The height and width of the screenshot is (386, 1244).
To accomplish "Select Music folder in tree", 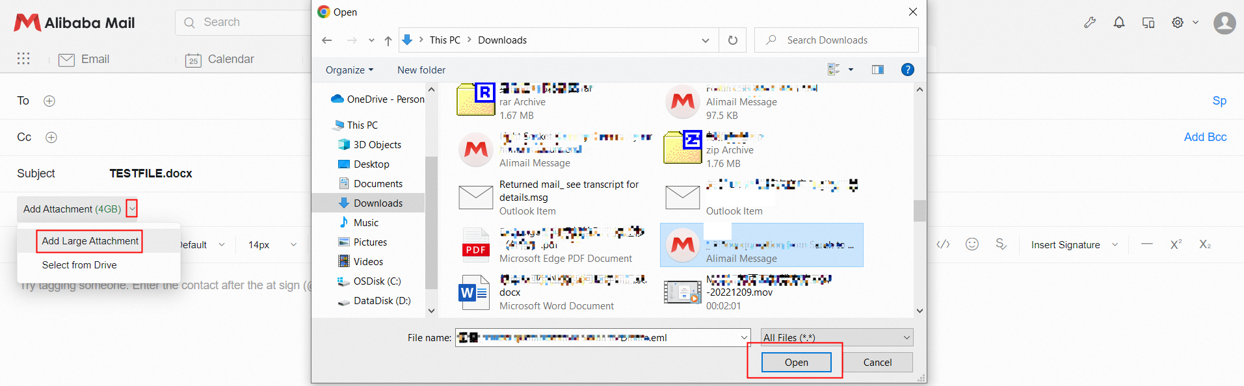I will point(358,223).
